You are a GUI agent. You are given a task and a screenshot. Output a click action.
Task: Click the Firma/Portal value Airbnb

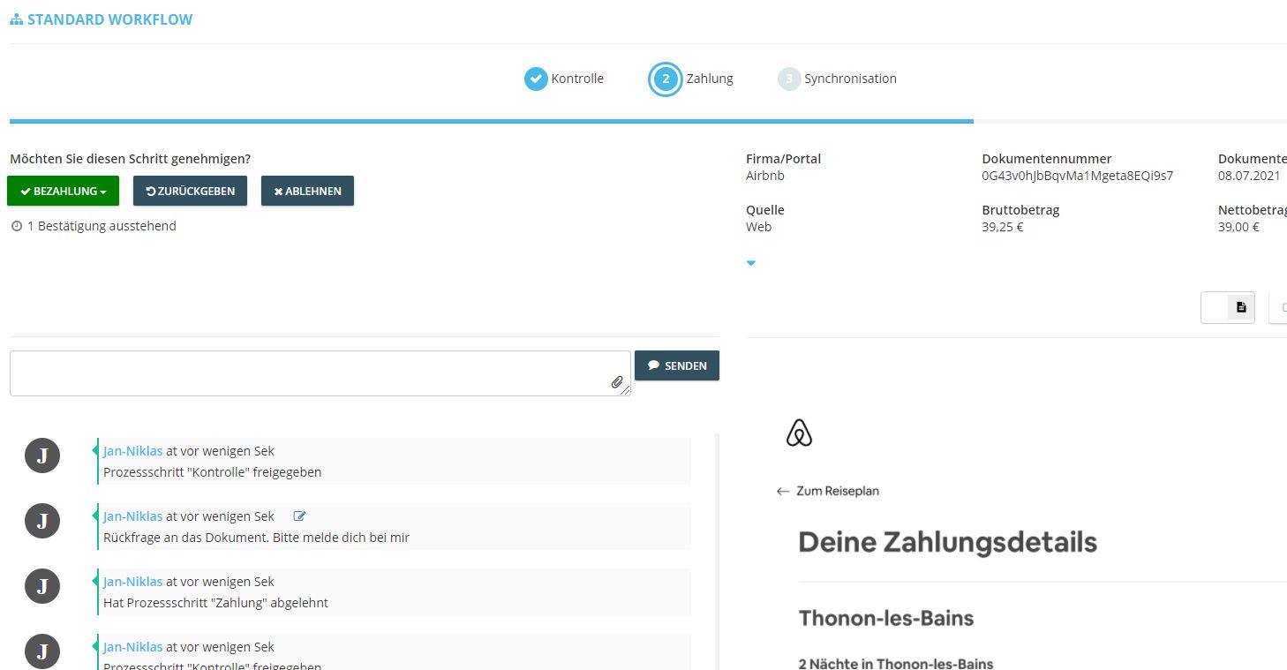pos(765,176)
